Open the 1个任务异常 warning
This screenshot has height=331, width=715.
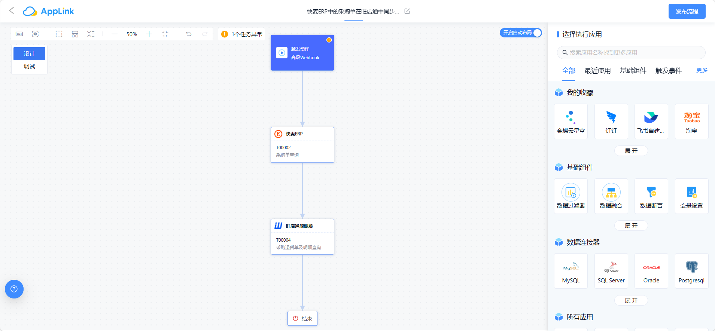point(241,34)
